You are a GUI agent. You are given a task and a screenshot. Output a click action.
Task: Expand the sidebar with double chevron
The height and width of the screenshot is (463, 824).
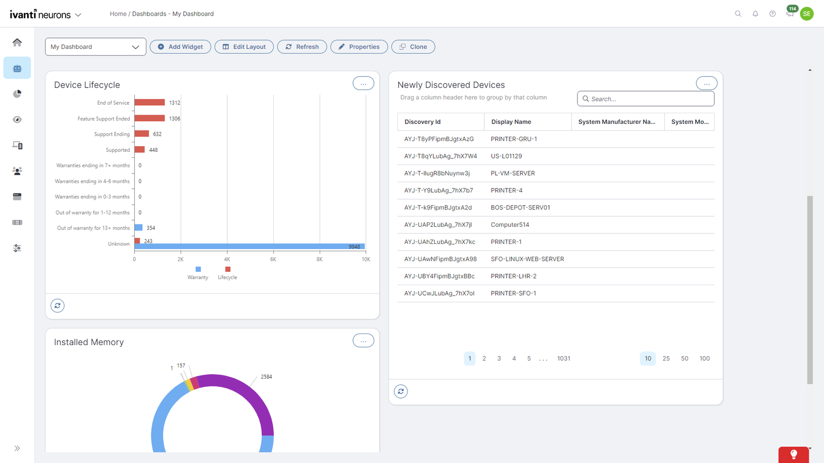(x=17, y=449)
